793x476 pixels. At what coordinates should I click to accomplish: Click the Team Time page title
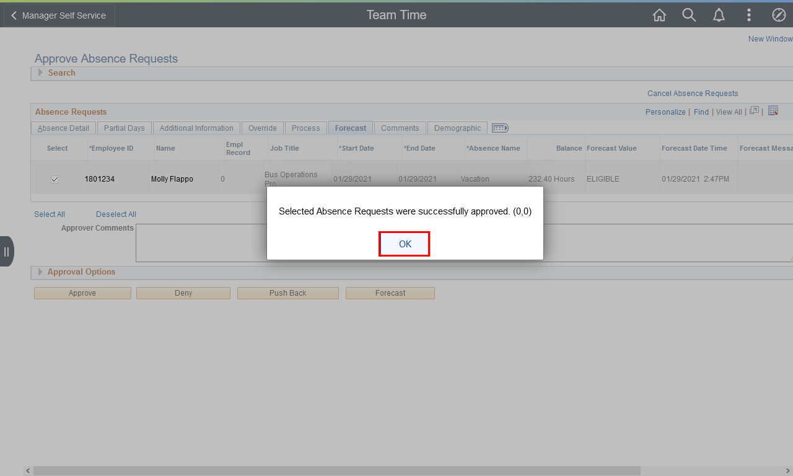point(396,15)
